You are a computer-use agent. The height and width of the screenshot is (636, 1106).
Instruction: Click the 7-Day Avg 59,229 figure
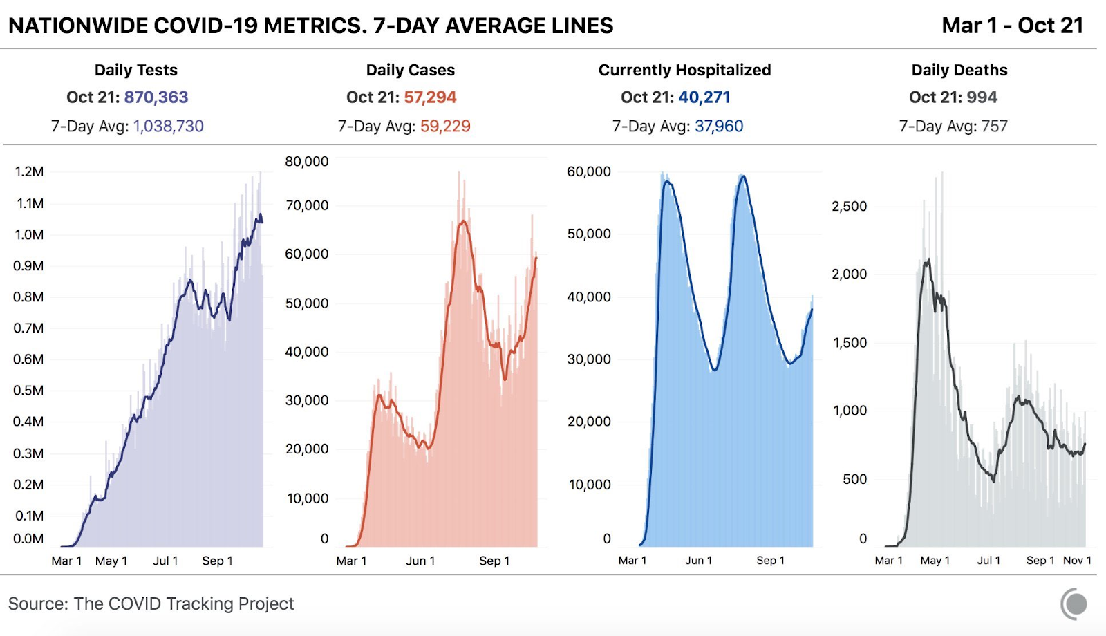coord(445,127)
